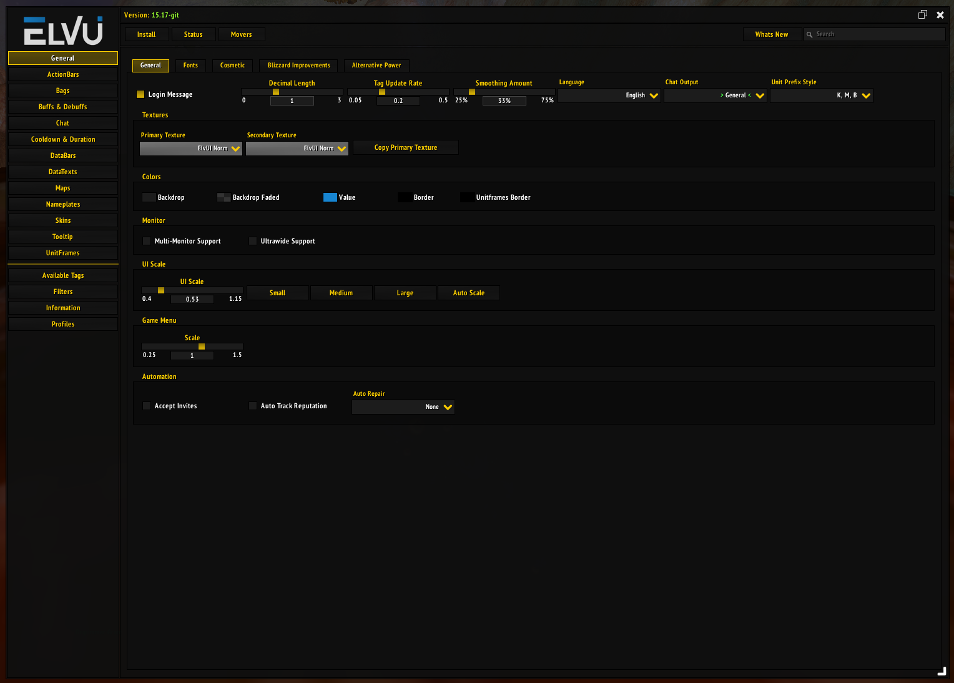Open the Backdrop Faded color swatch

coord(224,197)
